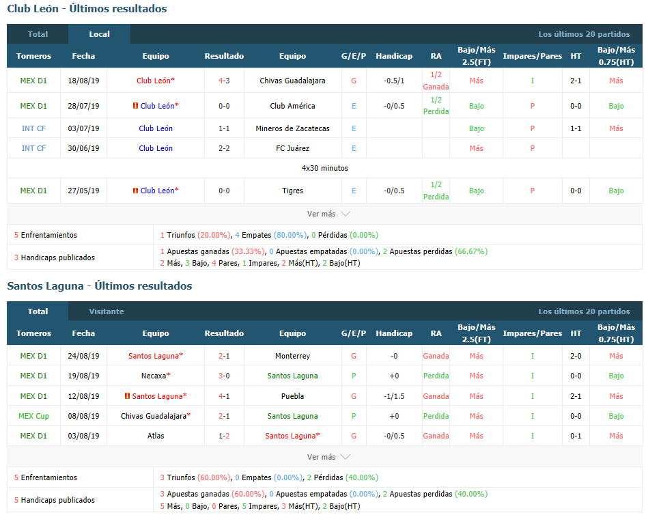Open the 2-1 result versus Monterrey
The height and width of the screenshot is (515, 646).
224,356
